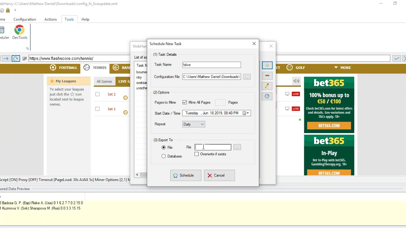Click the Pages number field

click(220, 102)
